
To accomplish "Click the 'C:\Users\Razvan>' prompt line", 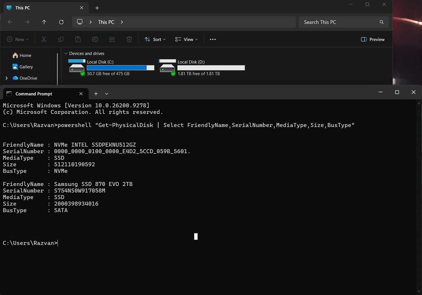I will click(30, 243).
